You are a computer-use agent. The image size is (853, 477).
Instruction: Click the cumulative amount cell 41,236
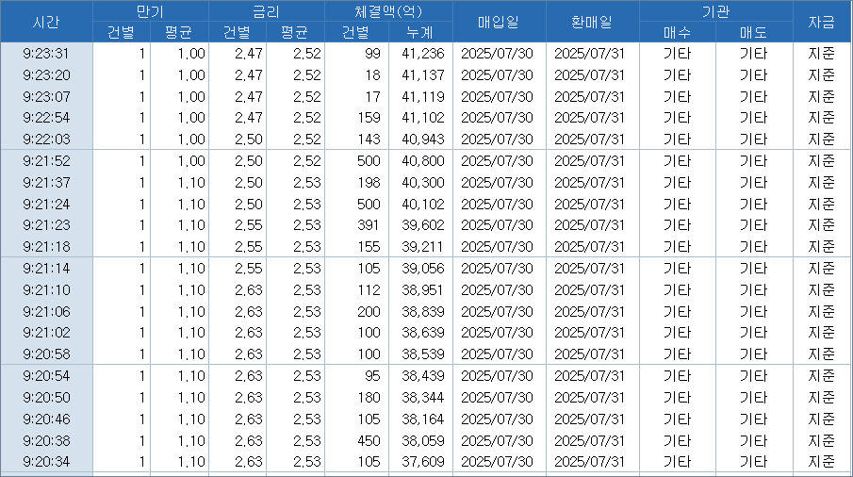coord(421,54)
